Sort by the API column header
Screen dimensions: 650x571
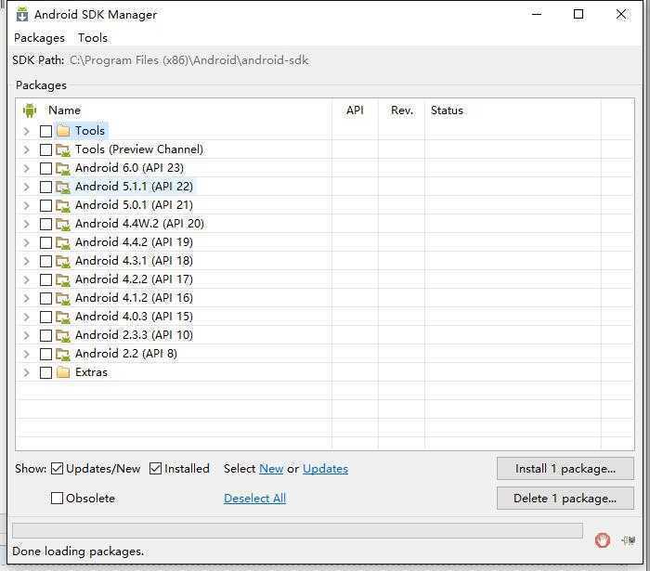[355, 110]
